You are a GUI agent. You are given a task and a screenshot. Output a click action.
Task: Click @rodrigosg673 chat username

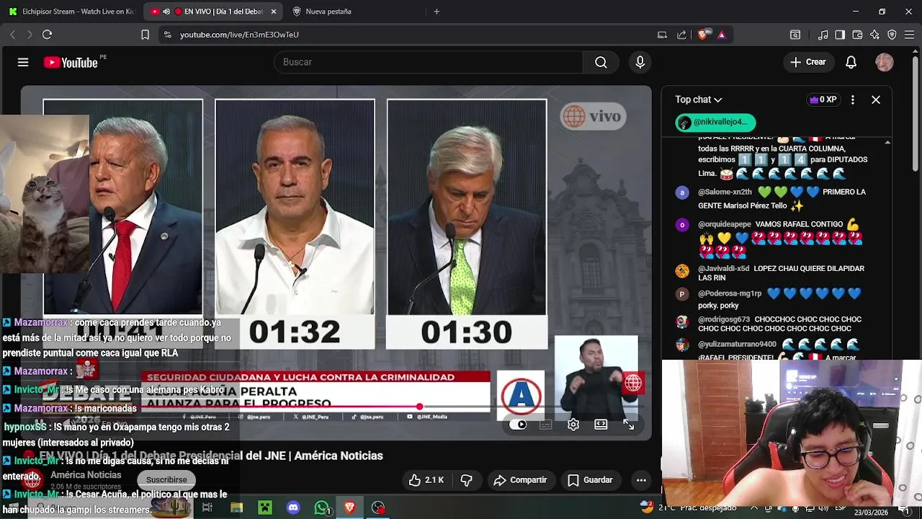coord(724,319)
